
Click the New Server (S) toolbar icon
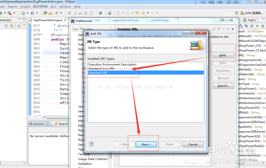tap(32, 13)
